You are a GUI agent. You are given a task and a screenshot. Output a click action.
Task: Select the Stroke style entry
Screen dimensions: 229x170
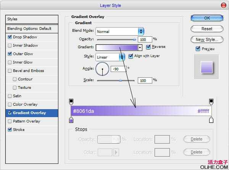19,130
